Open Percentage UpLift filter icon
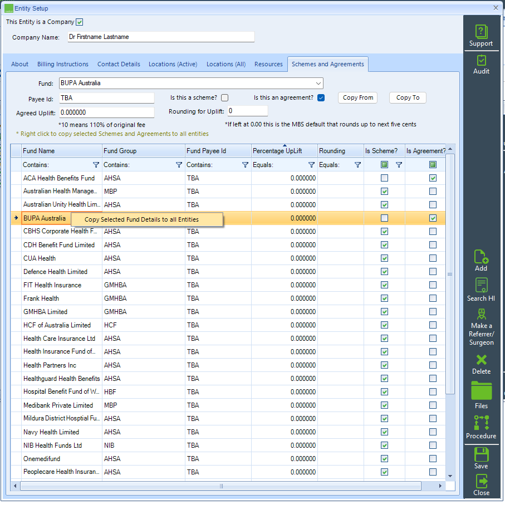505x524 pixels. 311,165
